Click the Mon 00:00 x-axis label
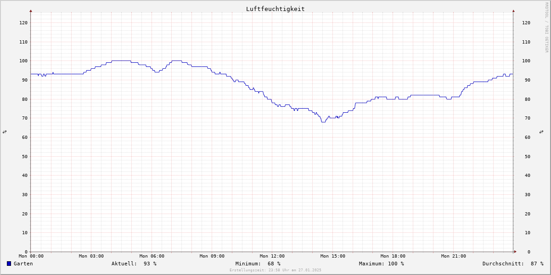 31,256
